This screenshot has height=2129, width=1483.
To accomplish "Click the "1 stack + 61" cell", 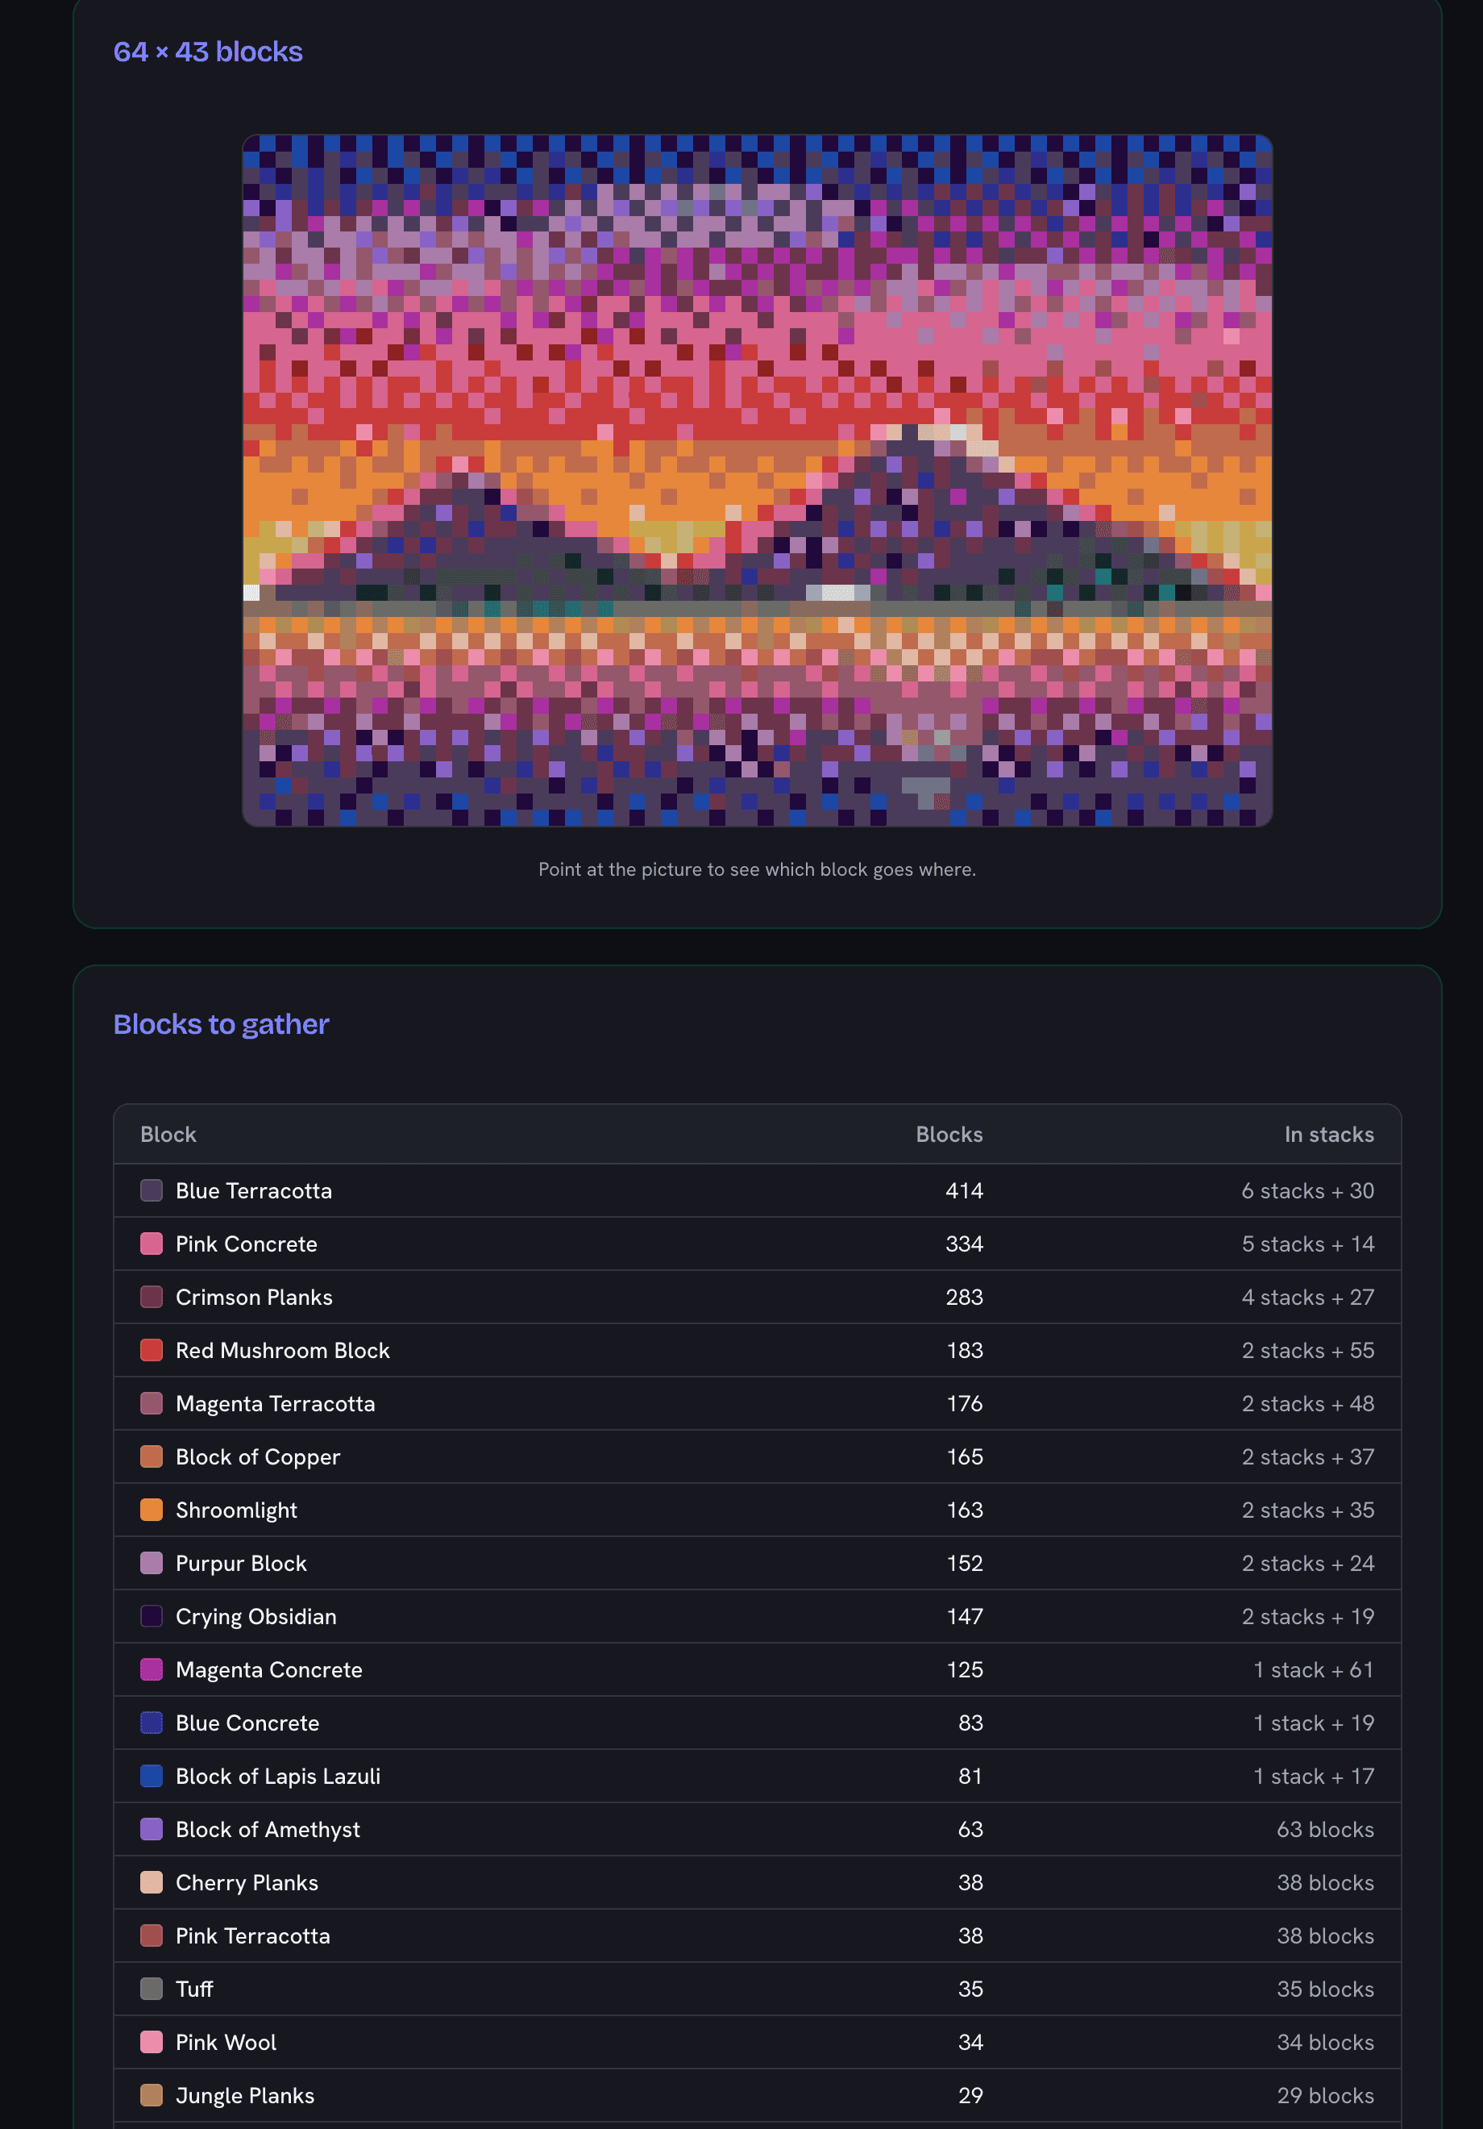I will coord(1314,1670).
